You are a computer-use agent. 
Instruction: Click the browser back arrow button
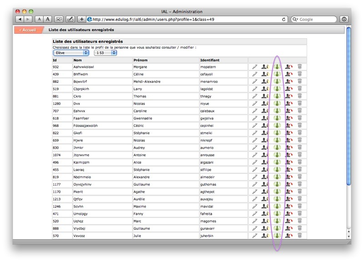coord(19,19)
